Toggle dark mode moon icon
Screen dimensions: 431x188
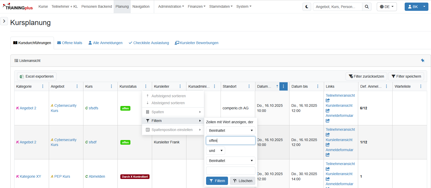coord(307,7)
